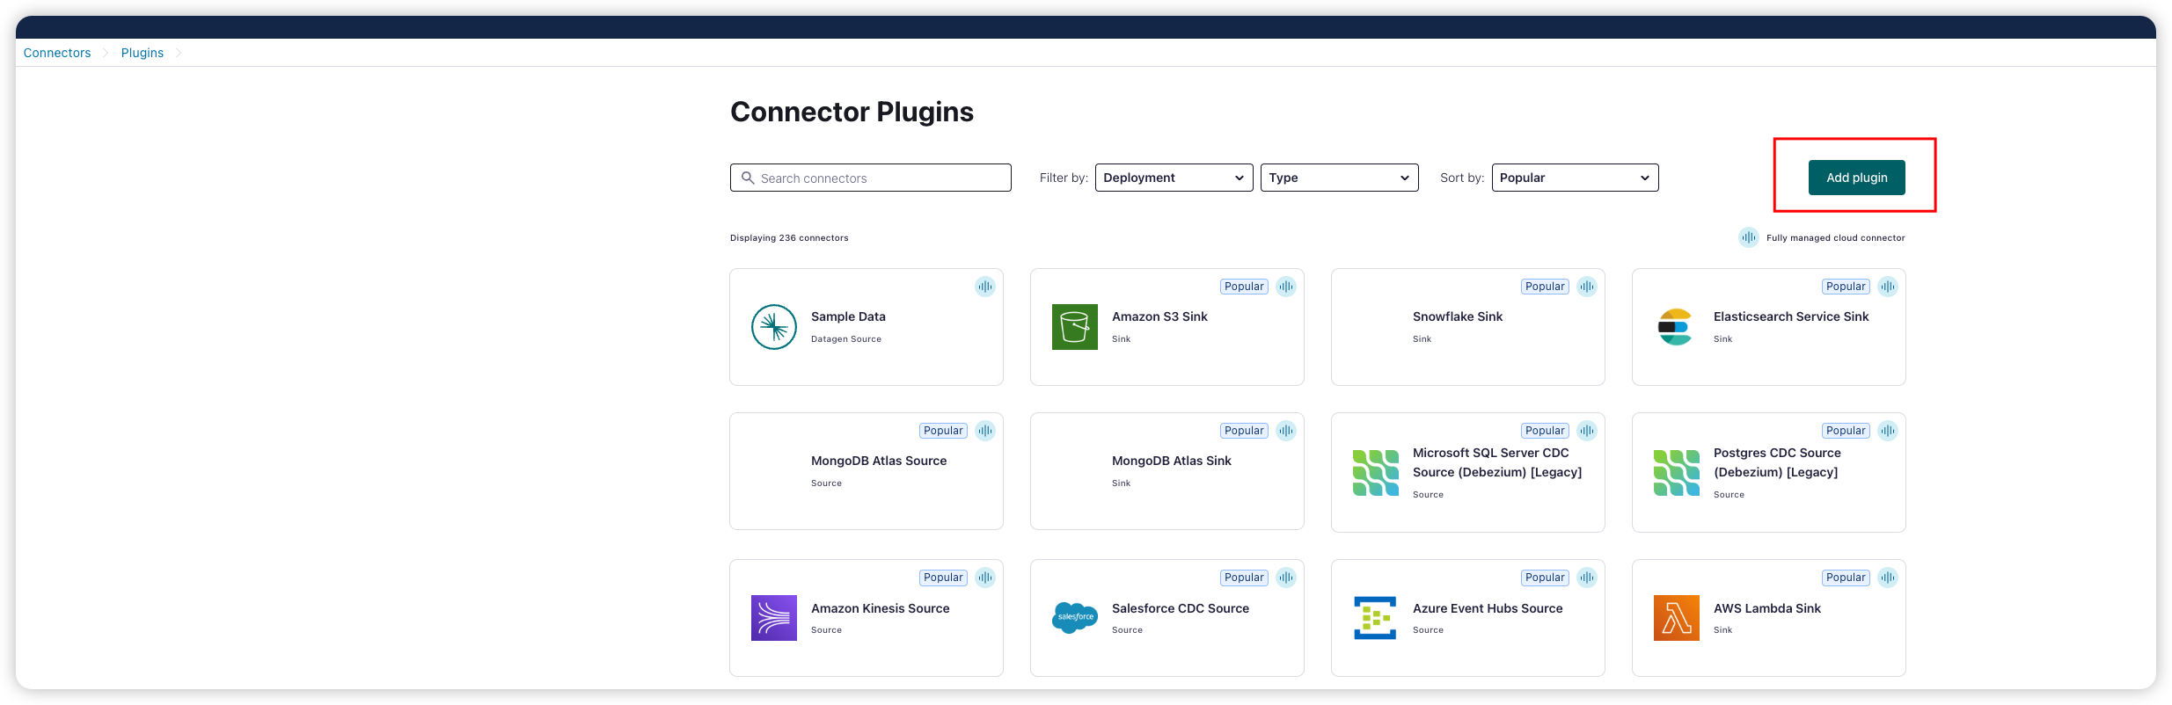Choose the MongoDB Atlas Sink title
This screenshot has height=705, width=2172.
(x=1172, y=461)
